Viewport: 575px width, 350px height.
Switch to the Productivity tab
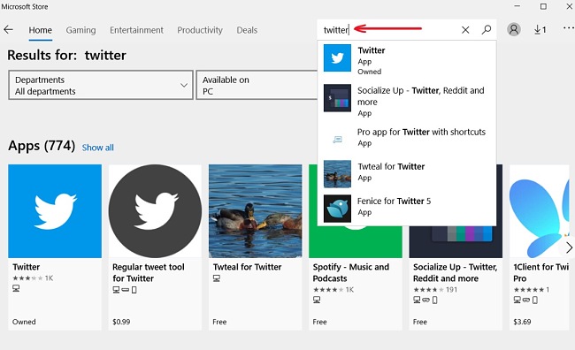point(200,30)
